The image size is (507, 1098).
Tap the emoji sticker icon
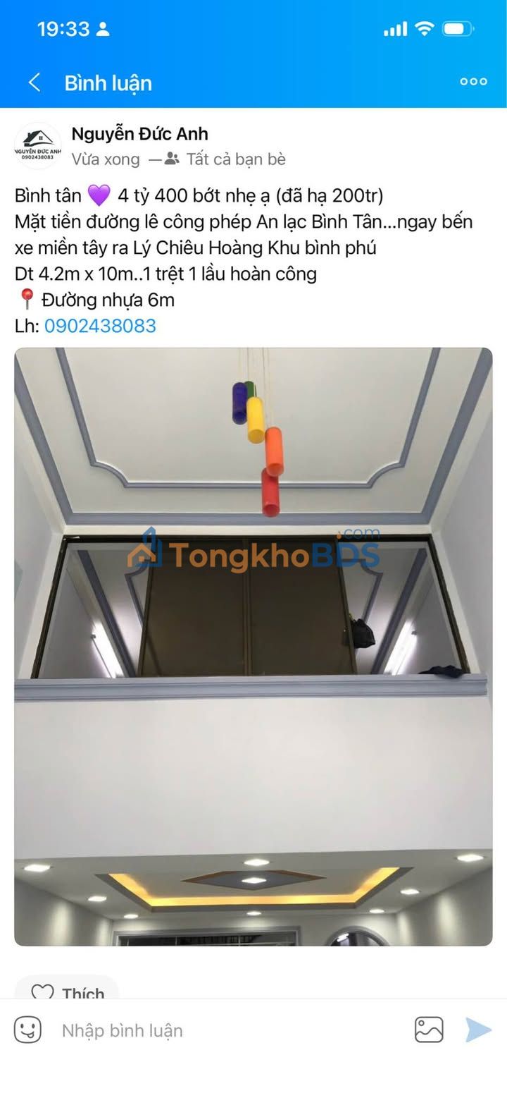(x=28, y=1030)
